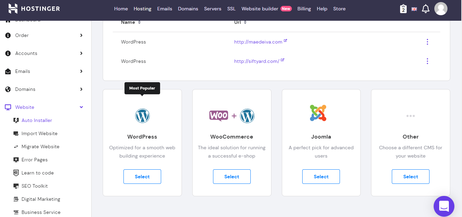Open Hosting in top navigation
This screenshot has height=217, width=462.
pos(142,9)
